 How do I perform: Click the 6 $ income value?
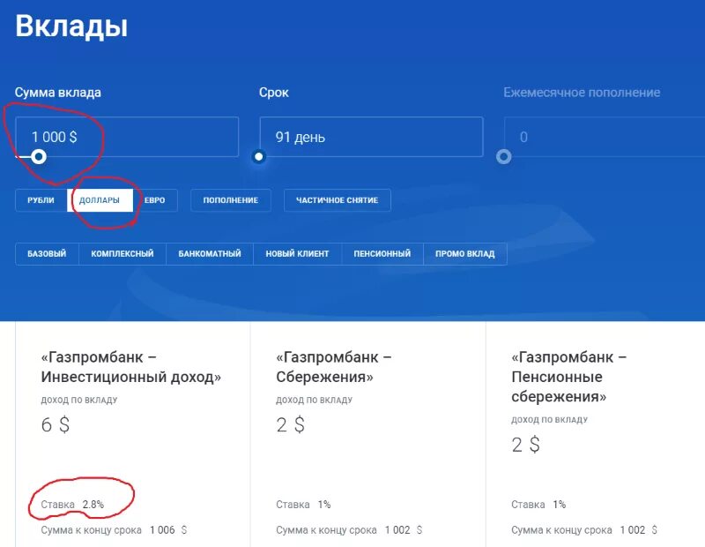click(x=56, y=424)
